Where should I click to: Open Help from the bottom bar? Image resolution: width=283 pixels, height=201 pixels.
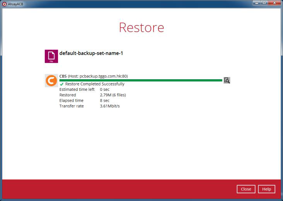266,189
